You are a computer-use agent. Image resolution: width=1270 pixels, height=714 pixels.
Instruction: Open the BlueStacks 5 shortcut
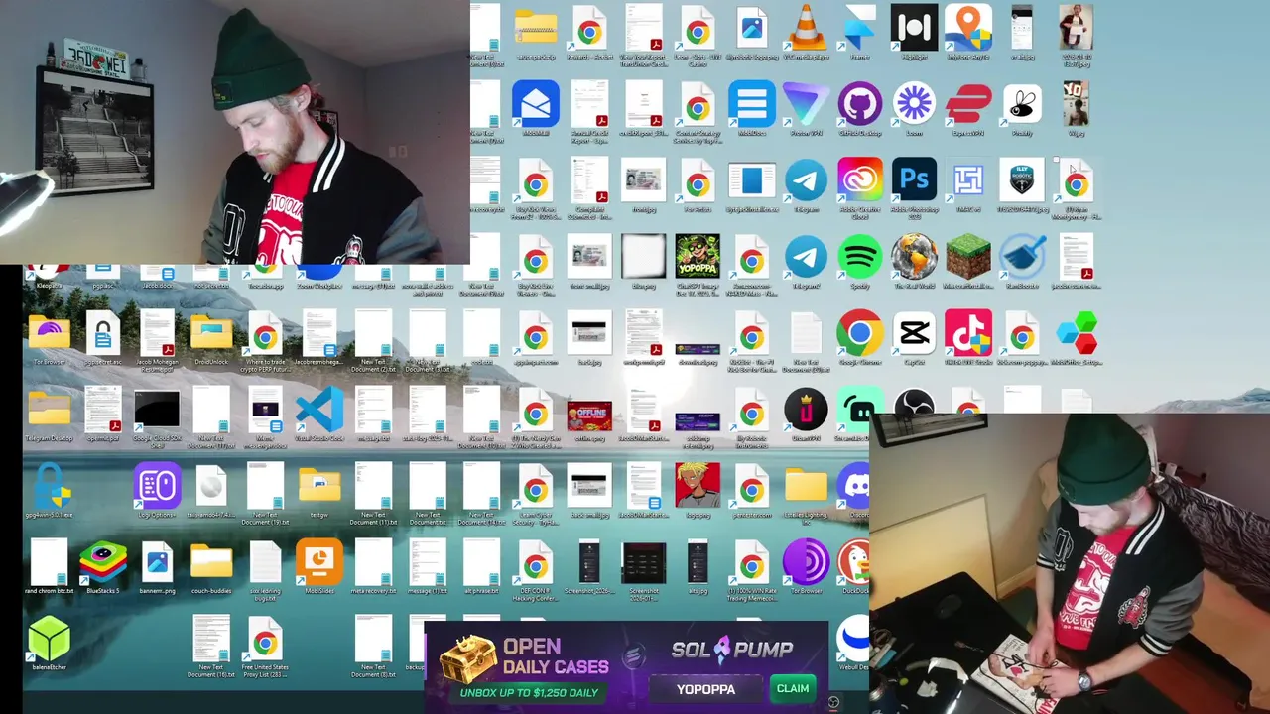click(x=103, y=563)
